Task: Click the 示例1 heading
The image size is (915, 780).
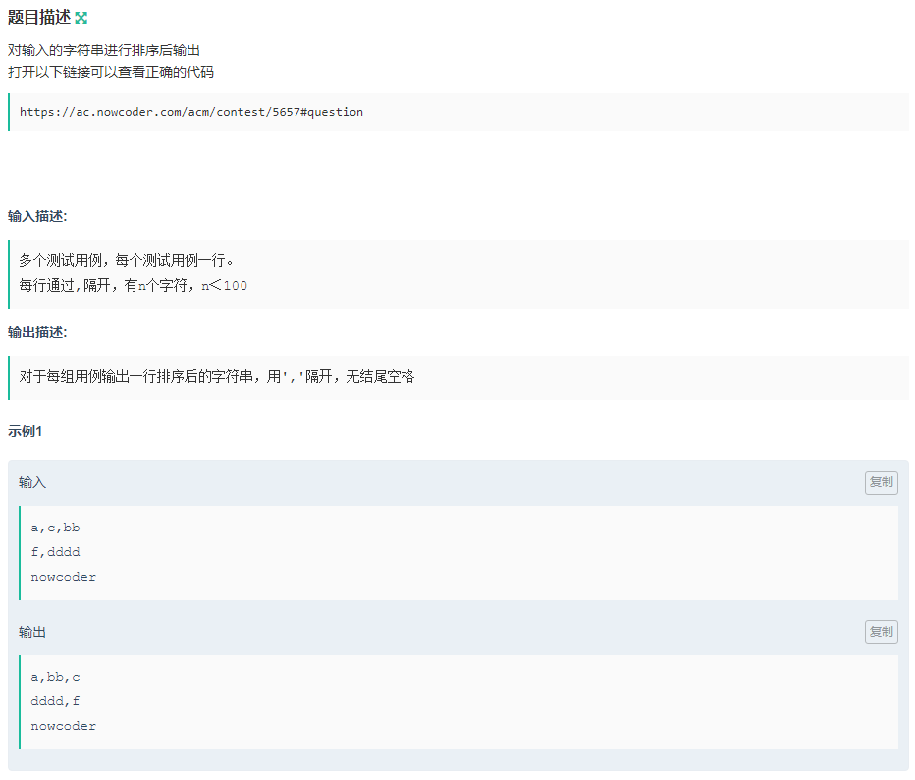Action: tap(26, 431)
